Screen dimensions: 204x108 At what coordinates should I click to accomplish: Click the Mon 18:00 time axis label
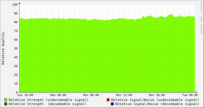[157, 95]
